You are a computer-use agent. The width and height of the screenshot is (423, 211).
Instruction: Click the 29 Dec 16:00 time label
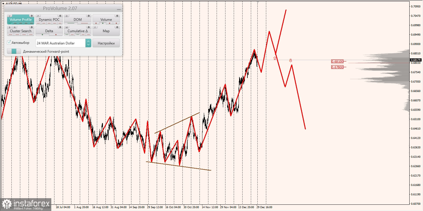pos(264,207)
